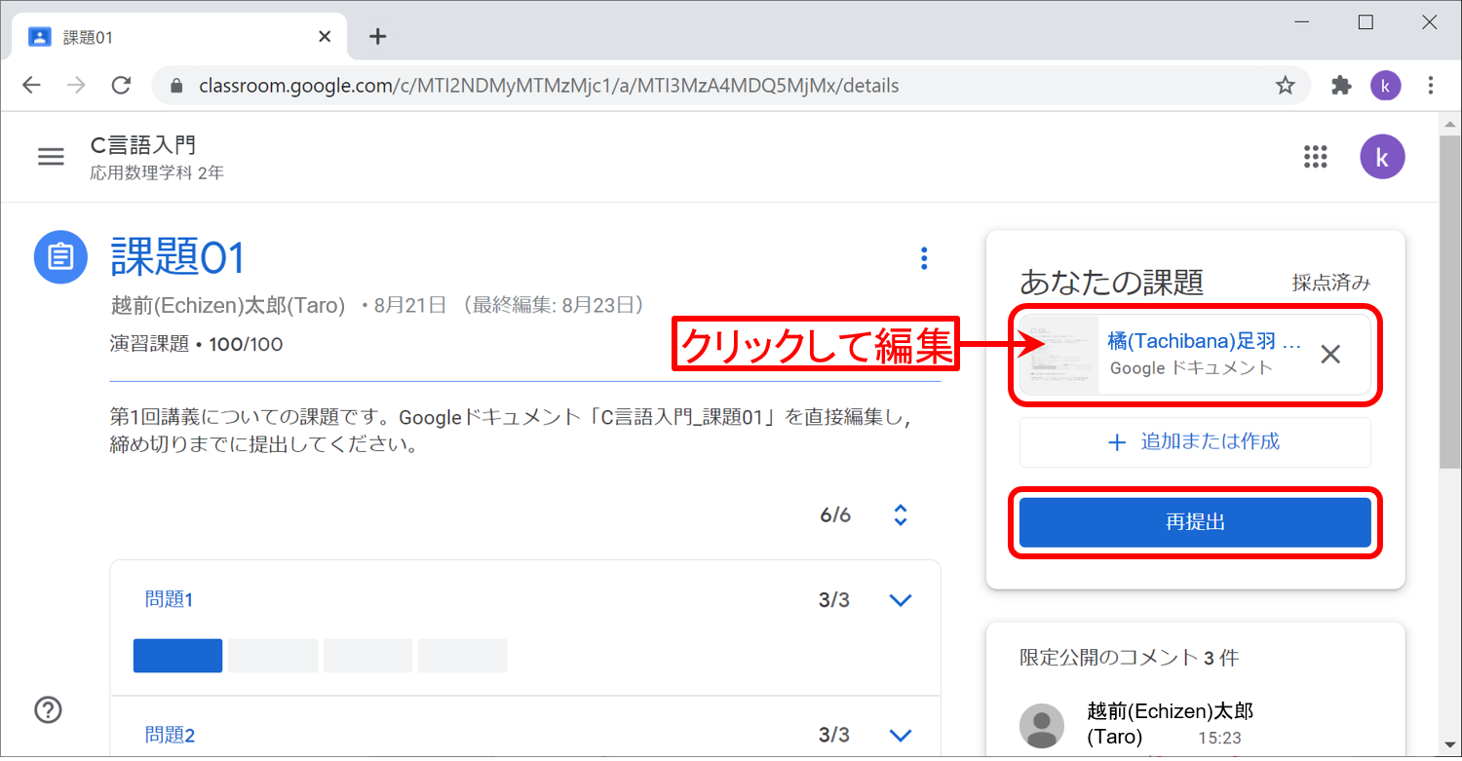Screen dimensions: 1462x761
Task: Go back with the browser back arrow
Action: (32, 86)
